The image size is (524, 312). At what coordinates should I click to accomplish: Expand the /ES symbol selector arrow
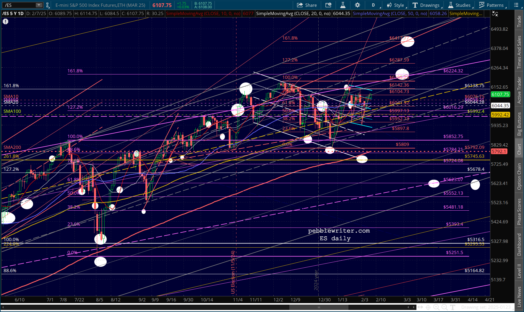click(39, 5)
